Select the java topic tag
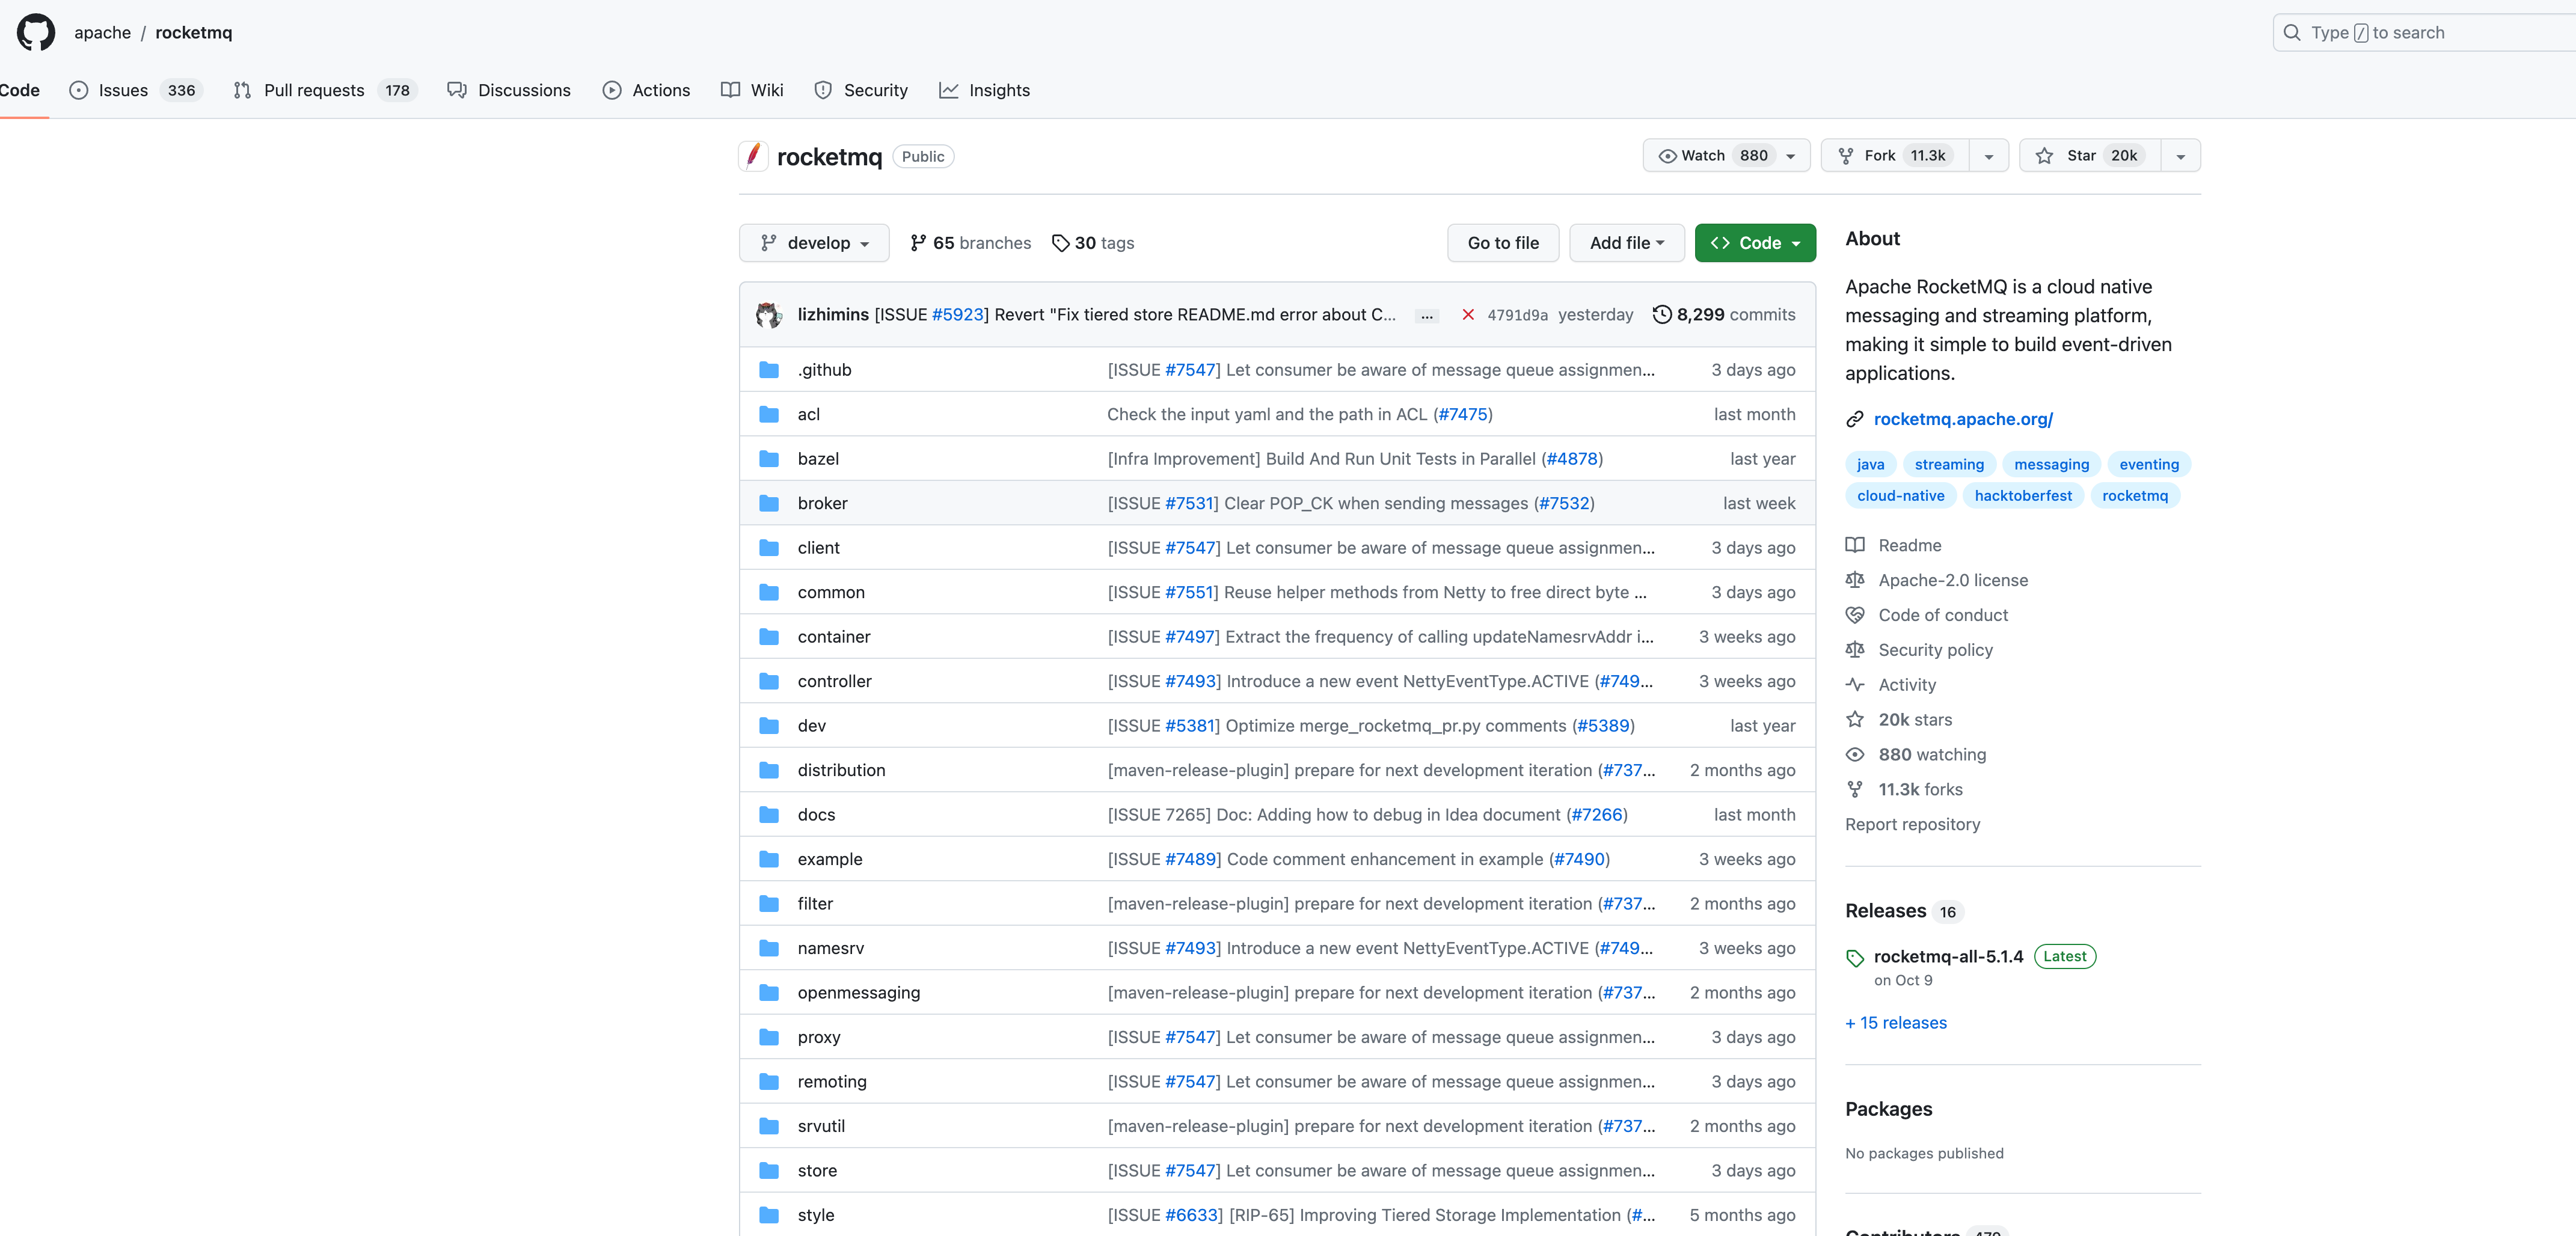 (x=1870, y=464)
